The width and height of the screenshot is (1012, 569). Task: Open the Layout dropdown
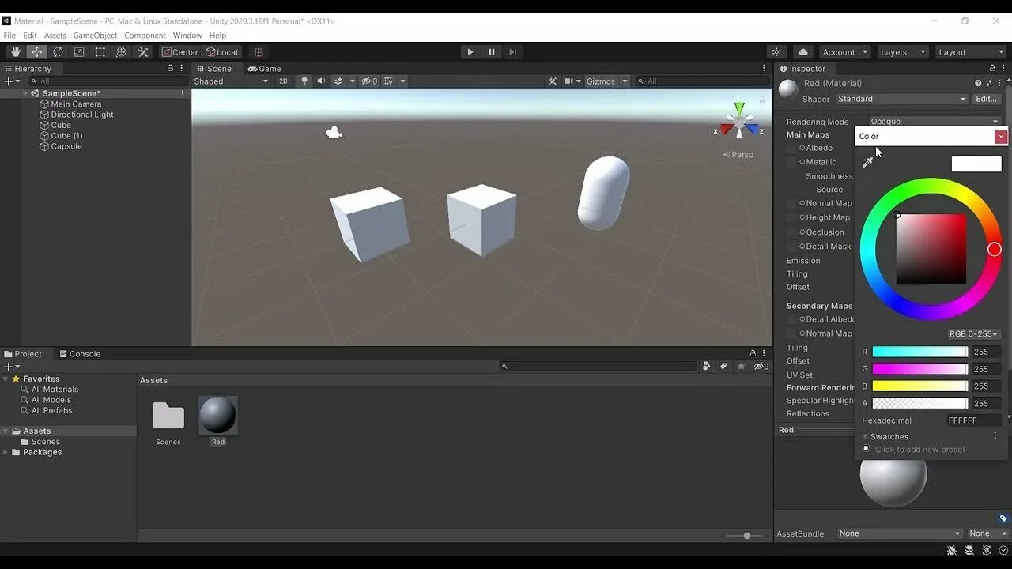969,52
